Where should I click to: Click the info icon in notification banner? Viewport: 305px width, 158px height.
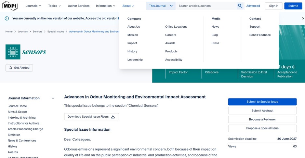coord(7,19)
